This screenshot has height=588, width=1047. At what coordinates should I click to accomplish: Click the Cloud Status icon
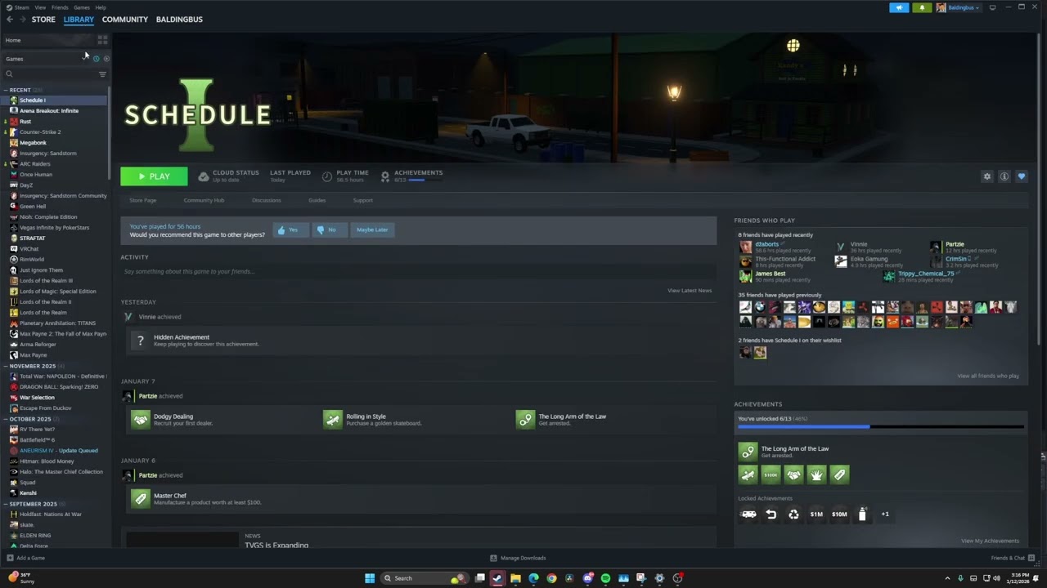click(x=204, y=176)
